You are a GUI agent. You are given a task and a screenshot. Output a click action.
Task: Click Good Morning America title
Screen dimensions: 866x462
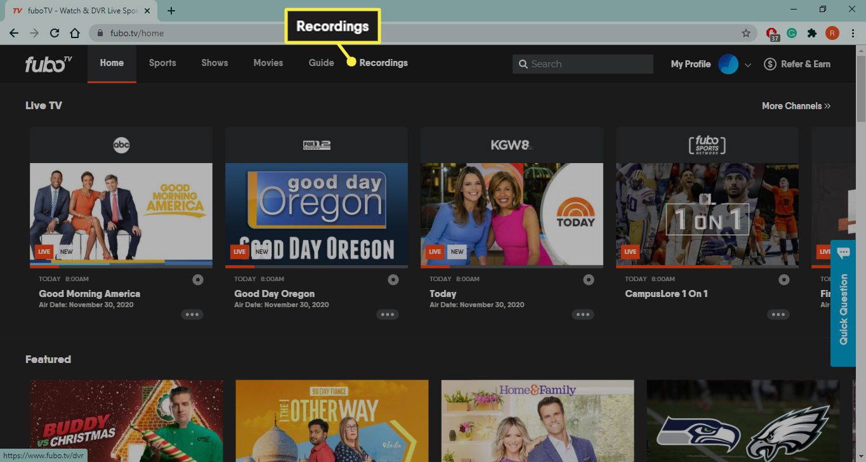tap(89, 294)
